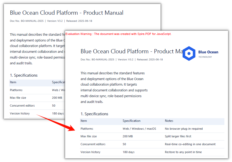Click the 1. Specifications heading on back page

[x=24, y=75]
